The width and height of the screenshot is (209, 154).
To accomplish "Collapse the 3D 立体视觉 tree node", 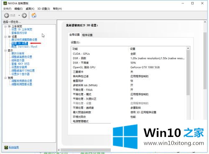I will coord(5,26).
